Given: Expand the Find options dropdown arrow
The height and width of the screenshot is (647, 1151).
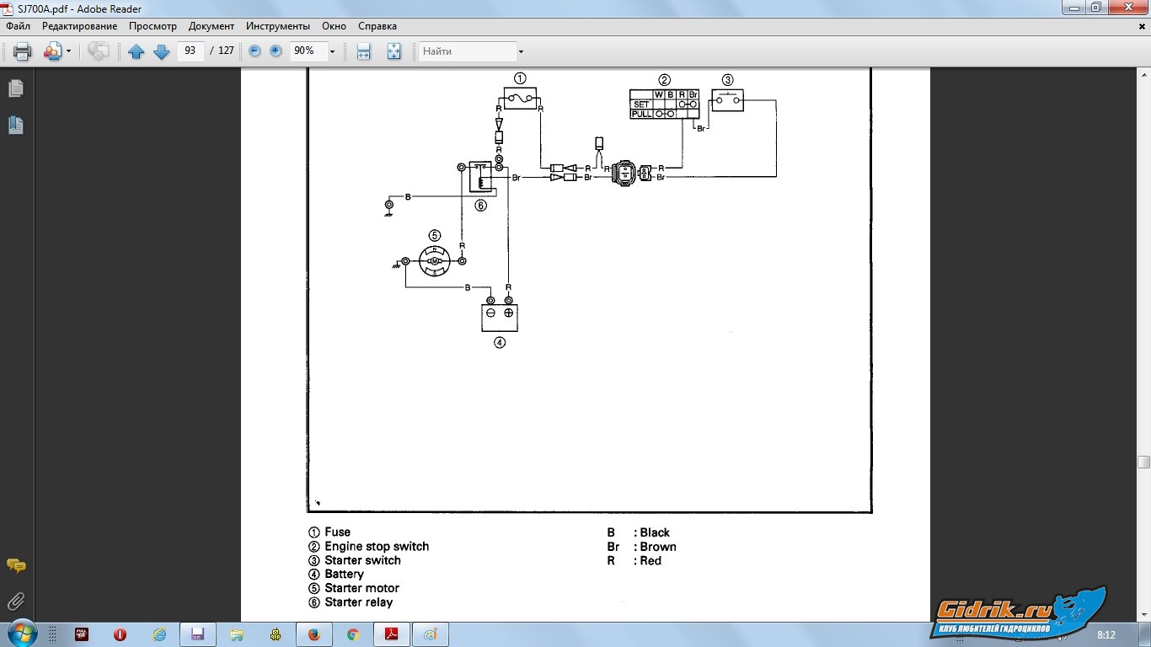Looking at the screenshot, I should (521, 51).
